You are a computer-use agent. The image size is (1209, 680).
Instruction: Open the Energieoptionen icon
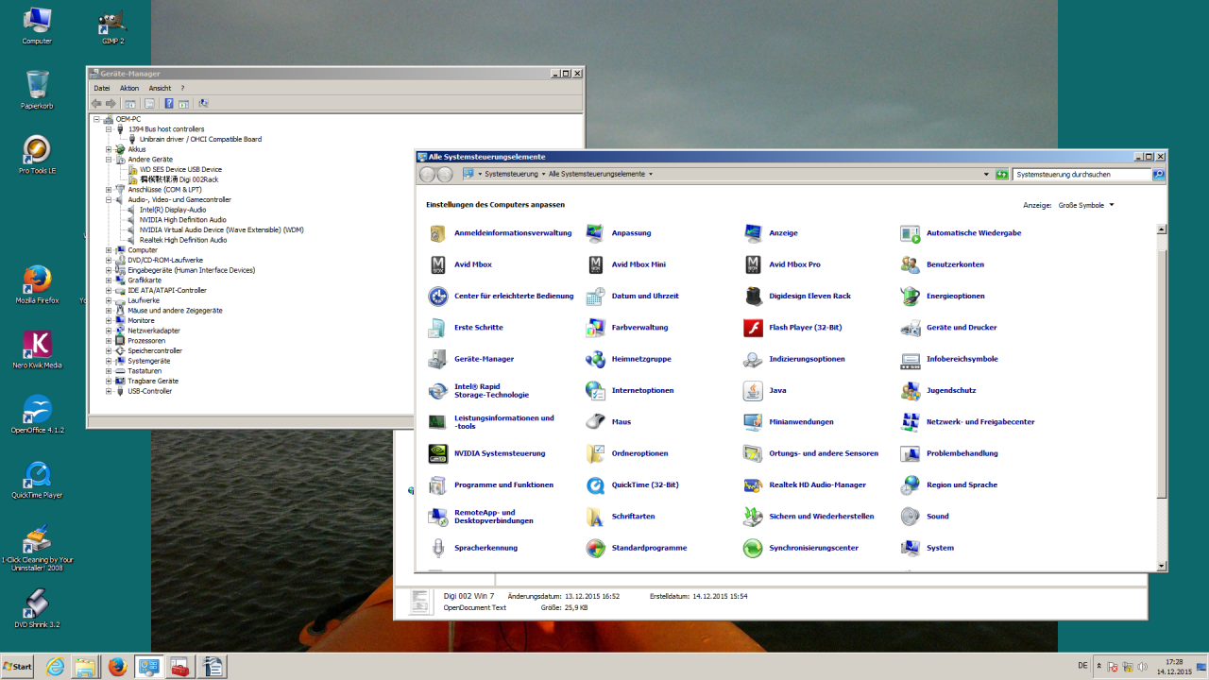point(911,296)
